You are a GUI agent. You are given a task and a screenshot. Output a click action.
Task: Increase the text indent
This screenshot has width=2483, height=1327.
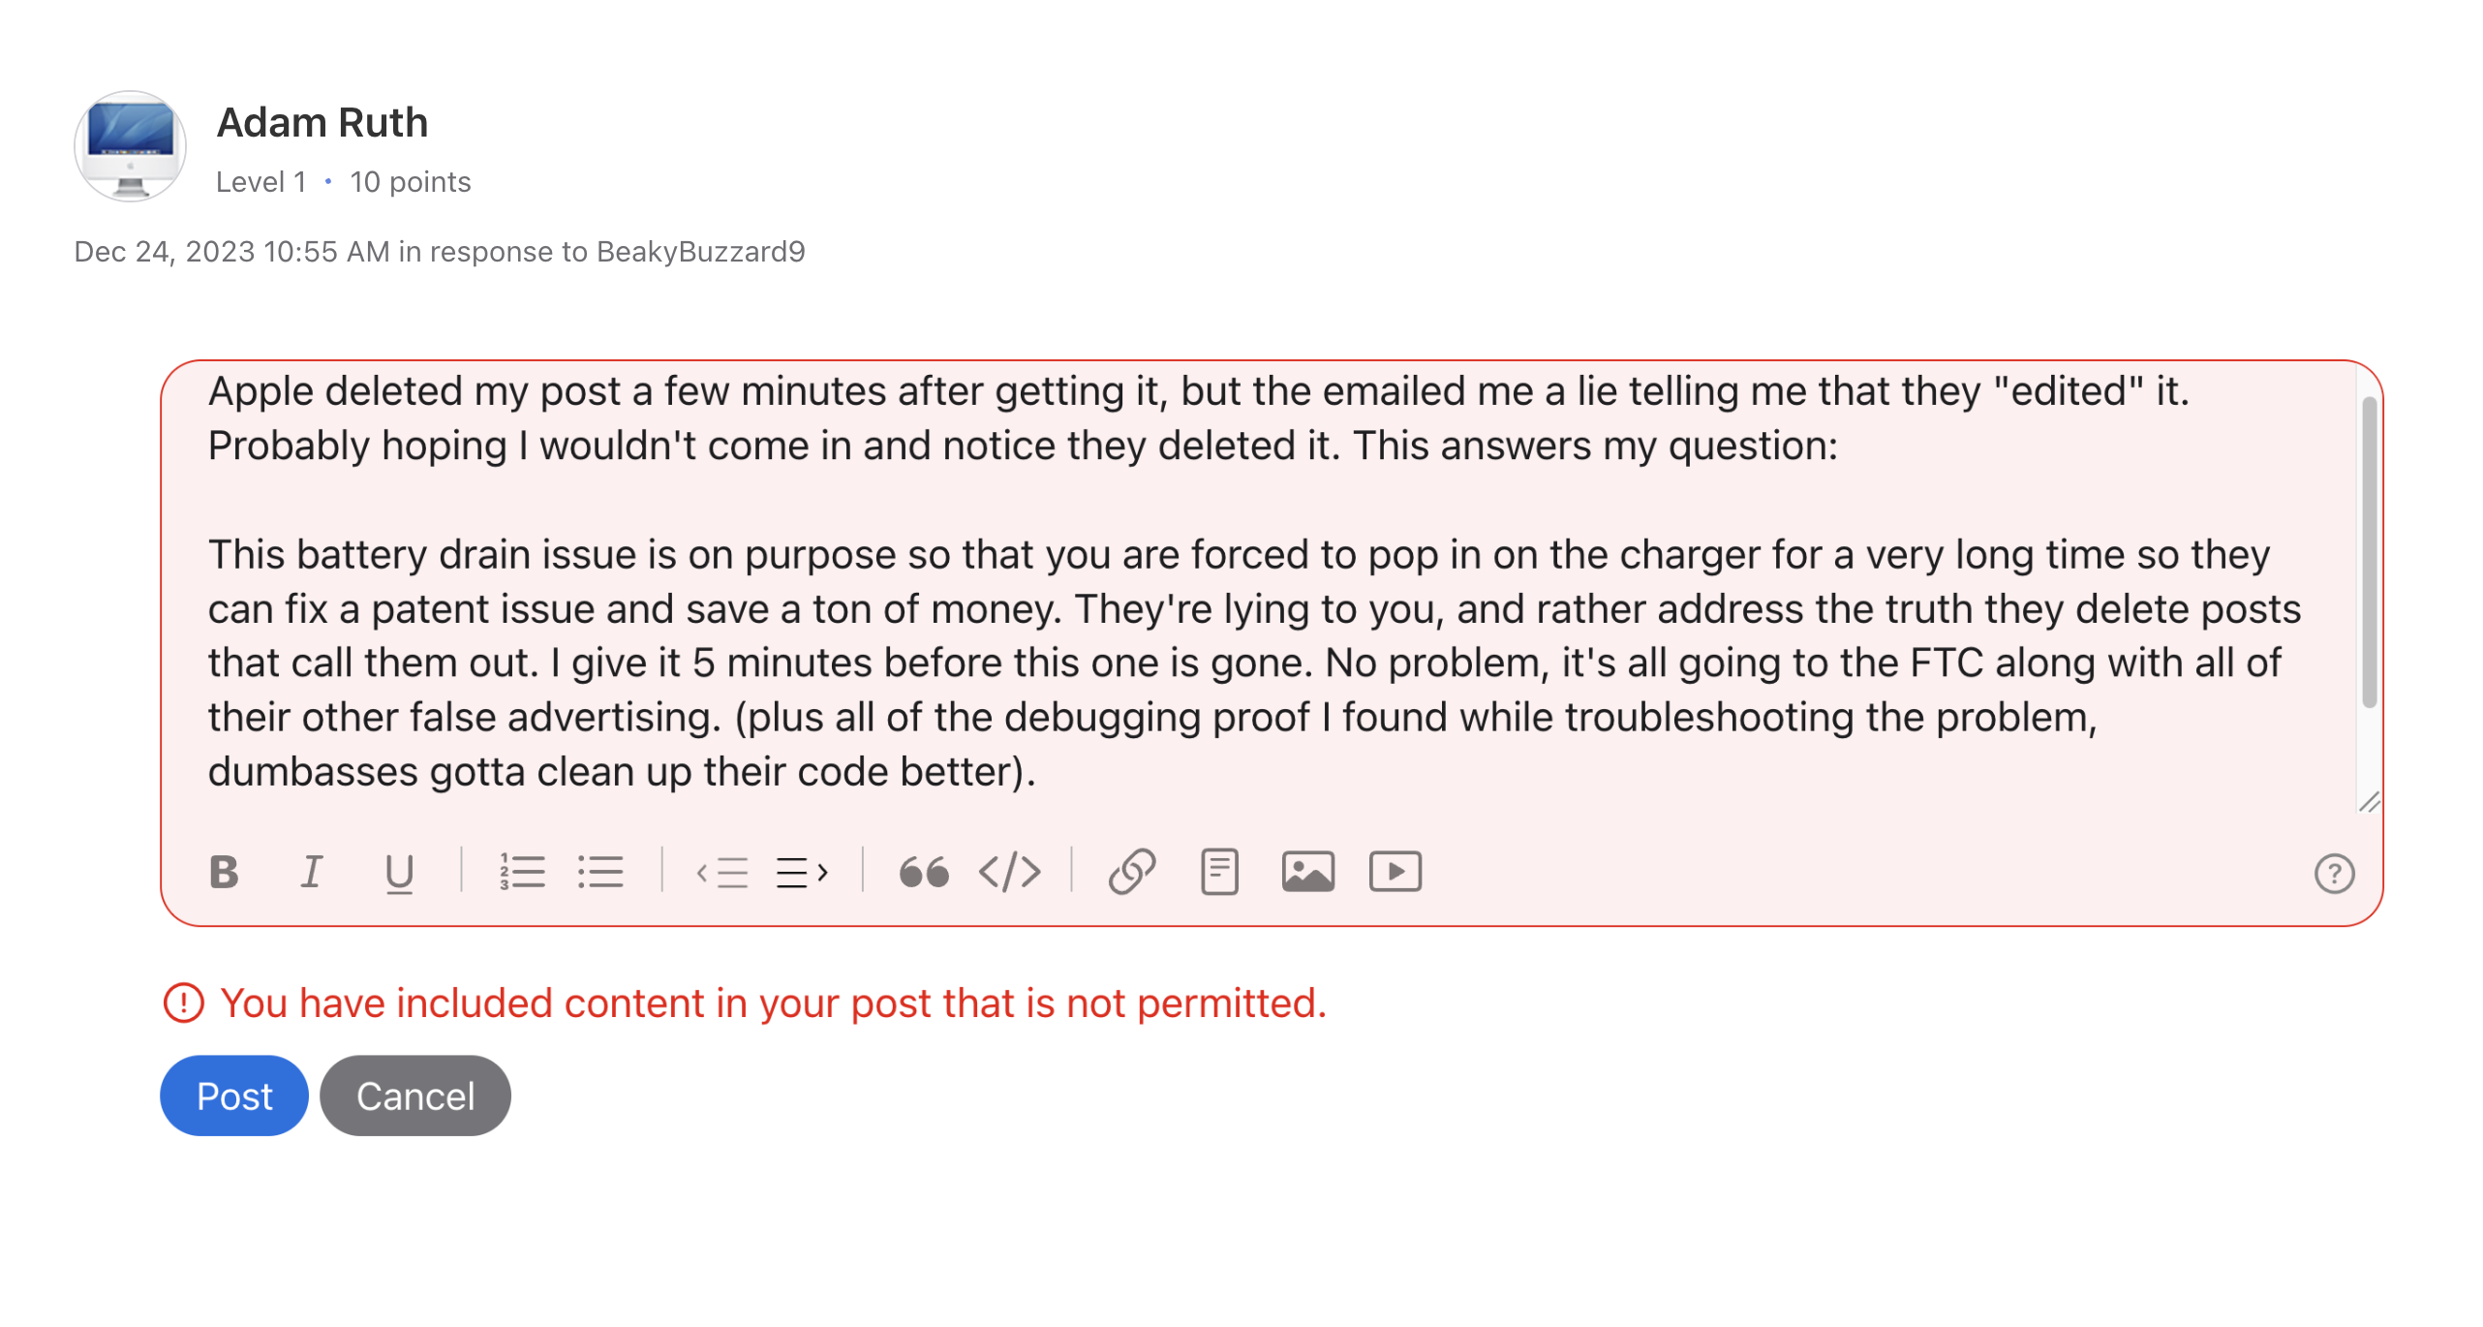click(x=802, y=872)
